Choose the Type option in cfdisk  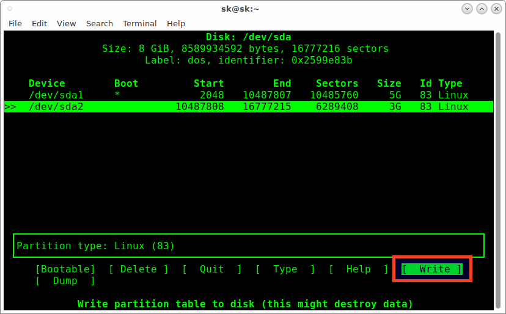point(285,269)
